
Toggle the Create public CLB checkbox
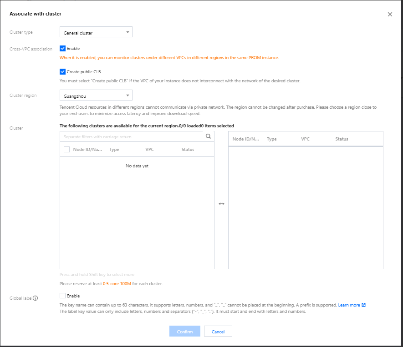click(x=63, y=71)
